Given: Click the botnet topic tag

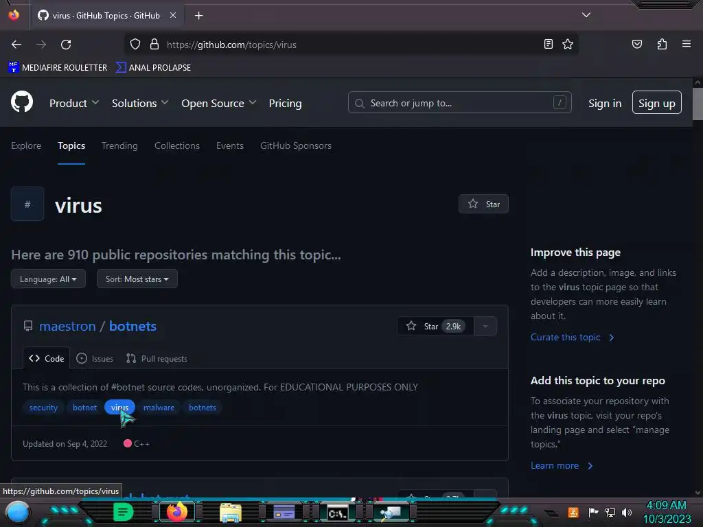Looking at the screenshot, I should [x=84, y=408].
